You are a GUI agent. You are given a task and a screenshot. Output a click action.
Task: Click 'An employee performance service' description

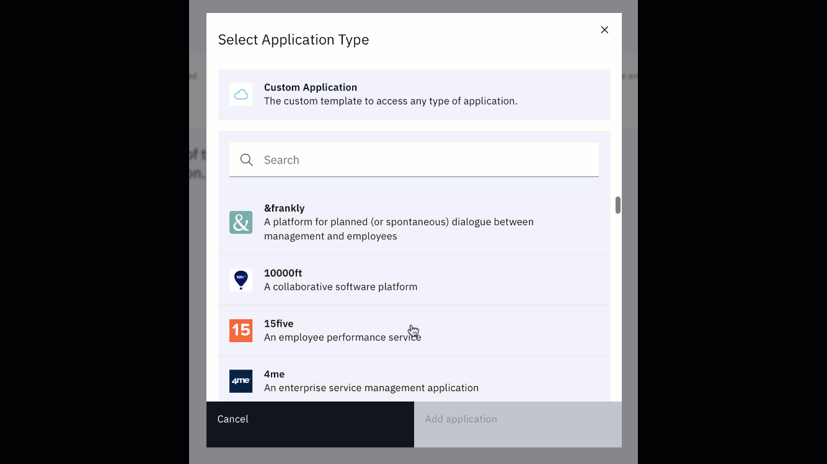point(343,338)
